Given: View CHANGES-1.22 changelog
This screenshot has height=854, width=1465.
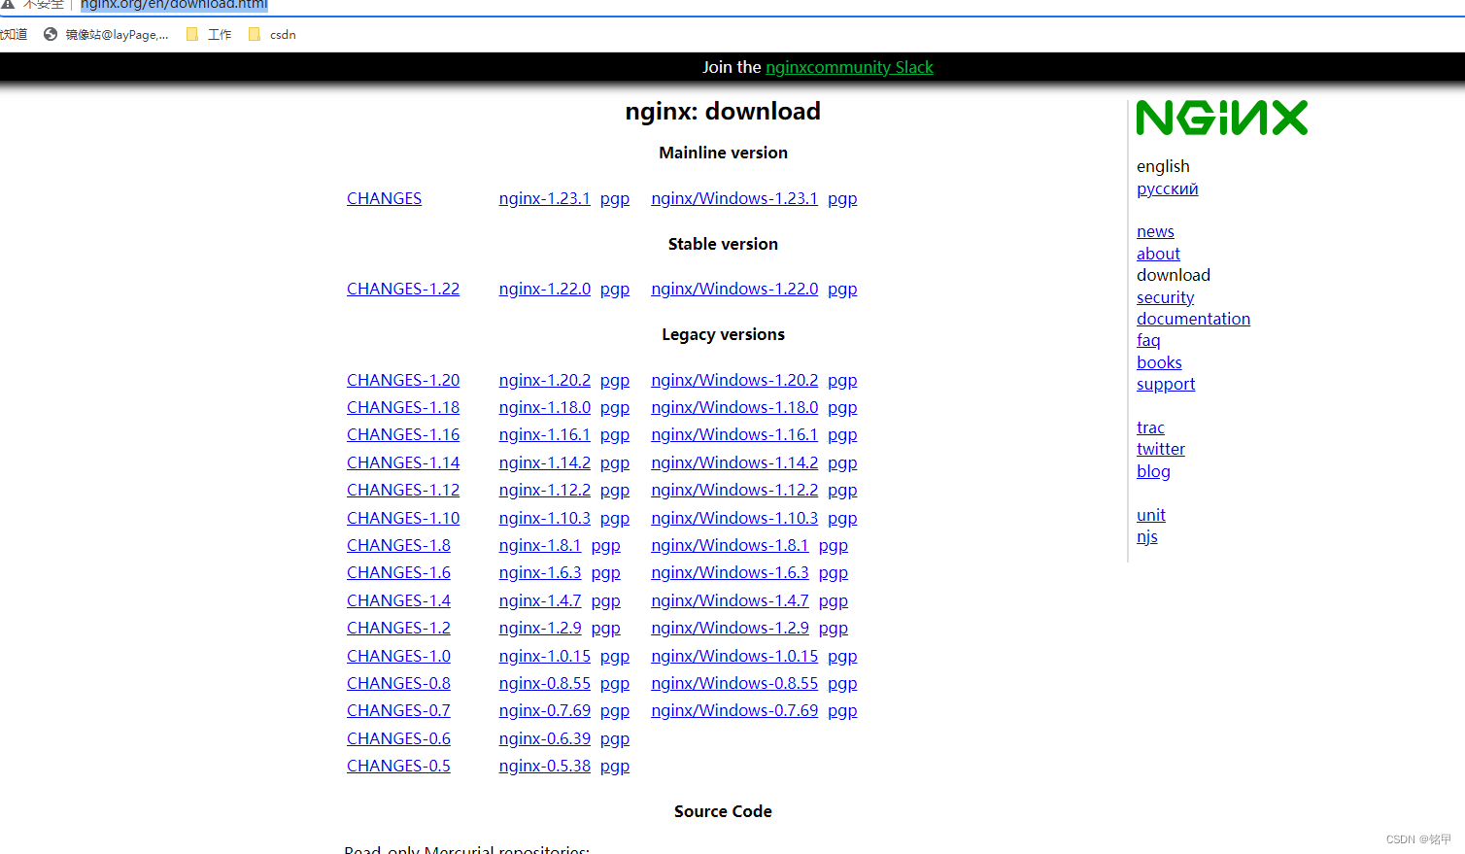Looking at the screenshot, I should tap(402, 289).
